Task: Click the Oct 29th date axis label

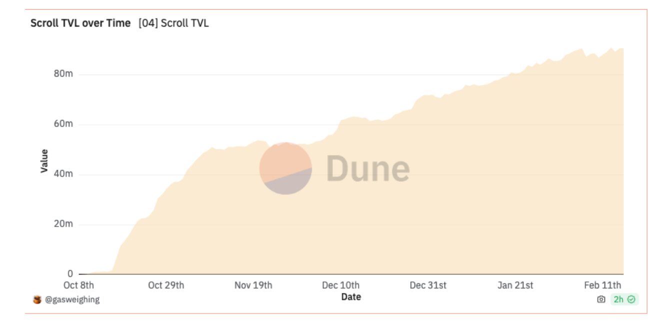Action: coord(166,285)
